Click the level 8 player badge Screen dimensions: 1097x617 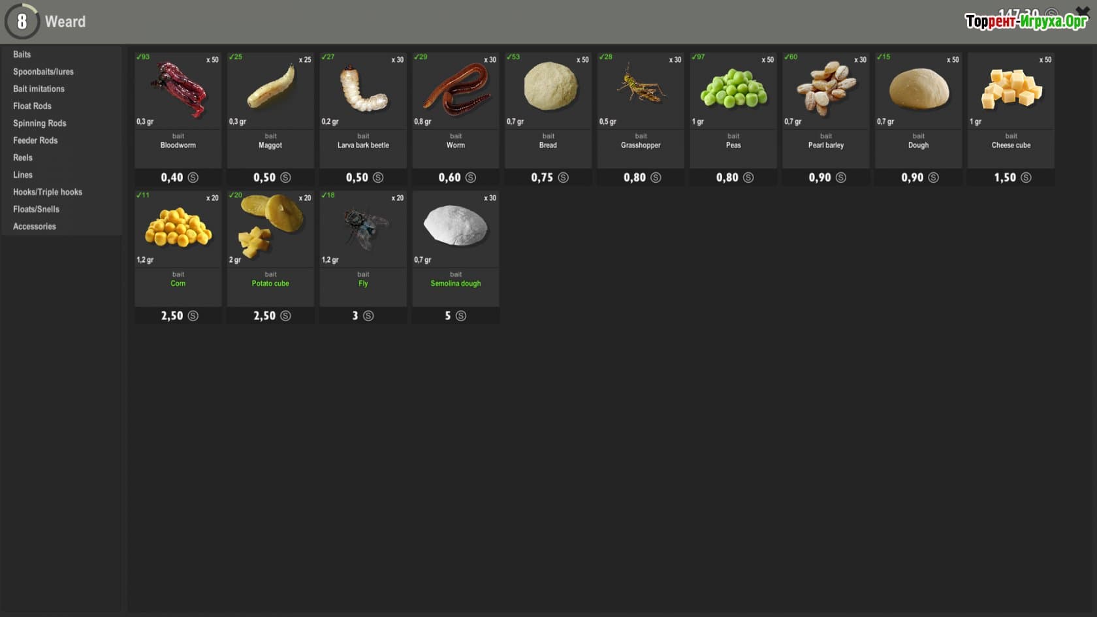[22, 22]
